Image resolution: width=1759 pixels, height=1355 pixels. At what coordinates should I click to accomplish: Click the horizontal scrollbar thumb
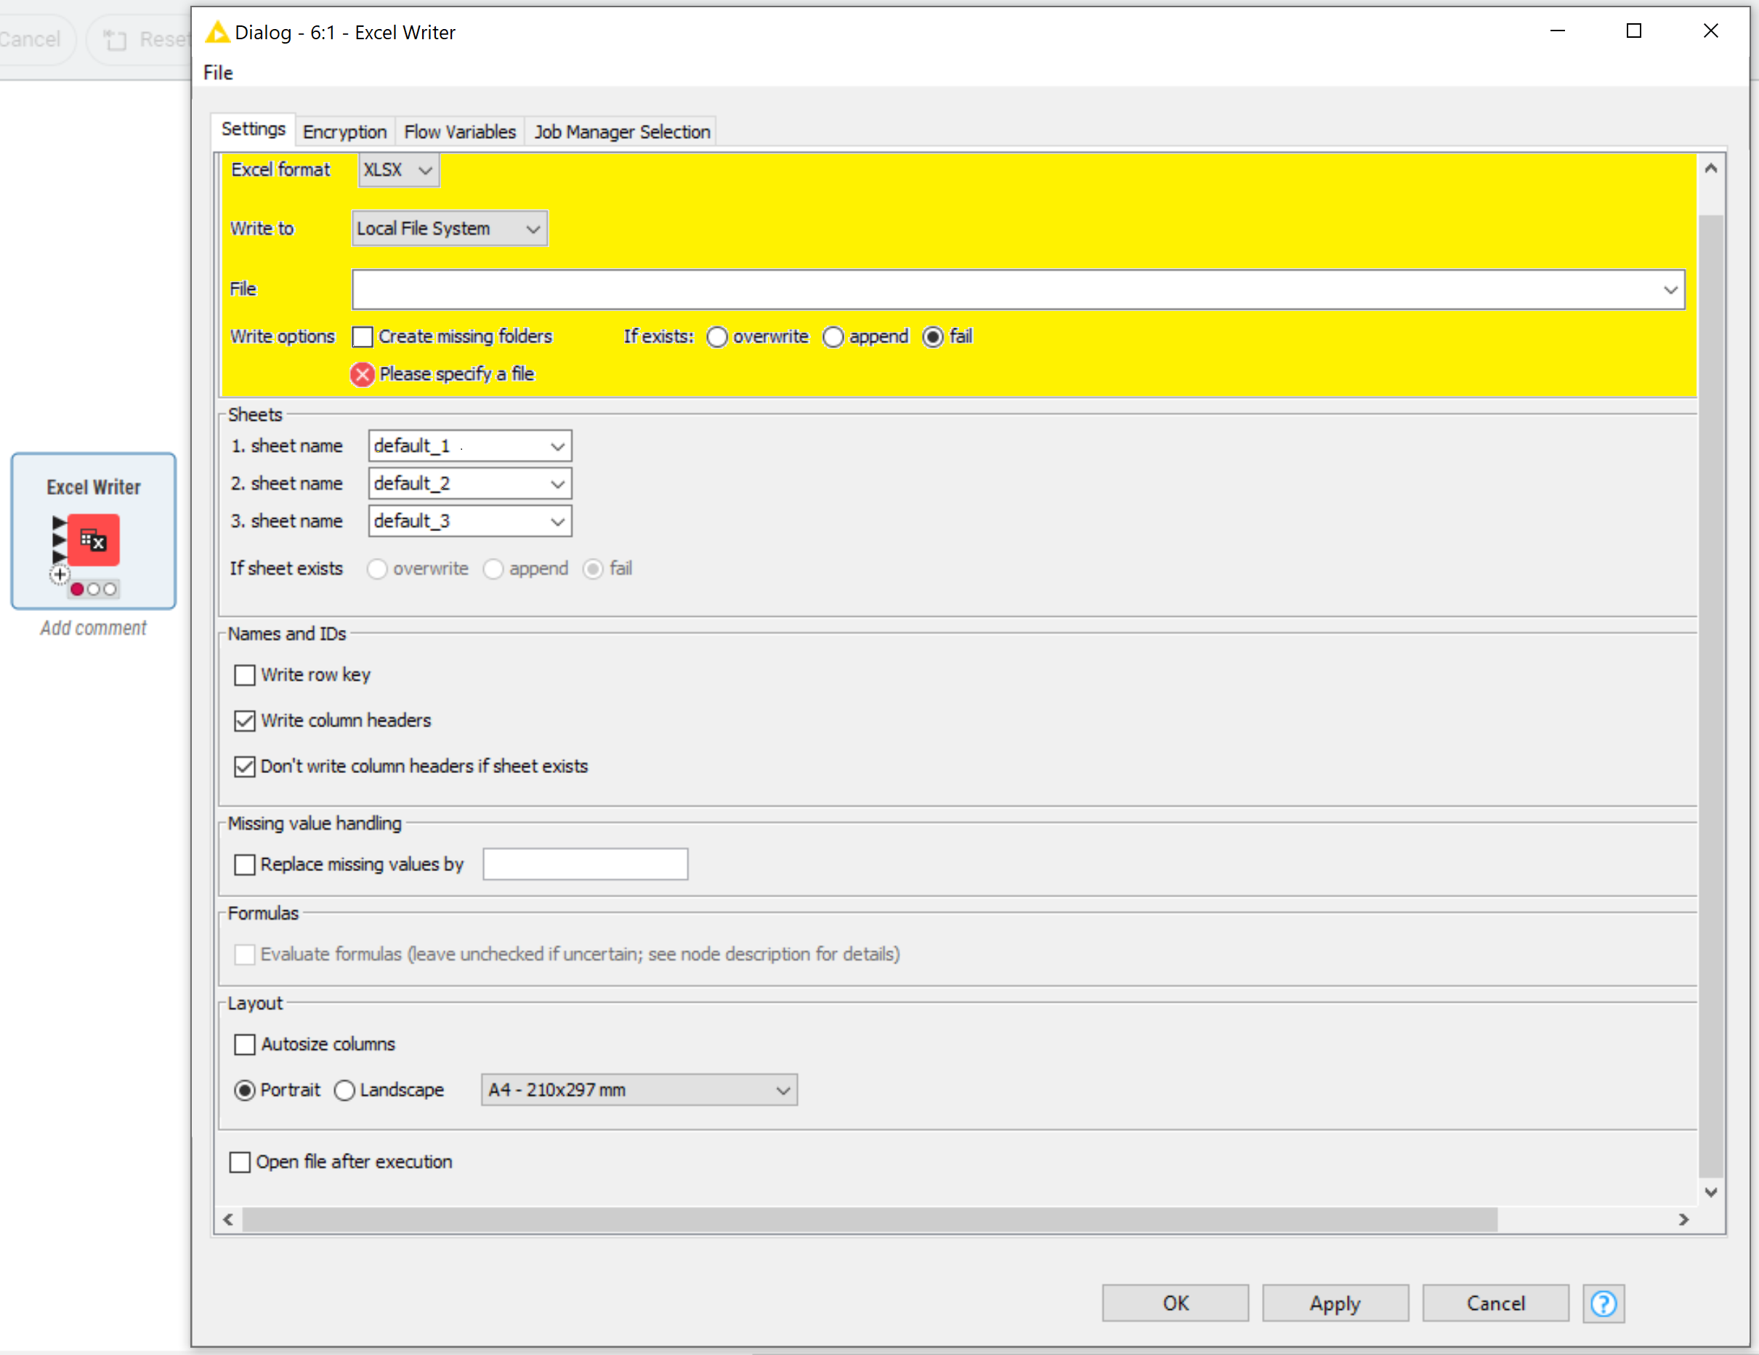pos(869,1220)
